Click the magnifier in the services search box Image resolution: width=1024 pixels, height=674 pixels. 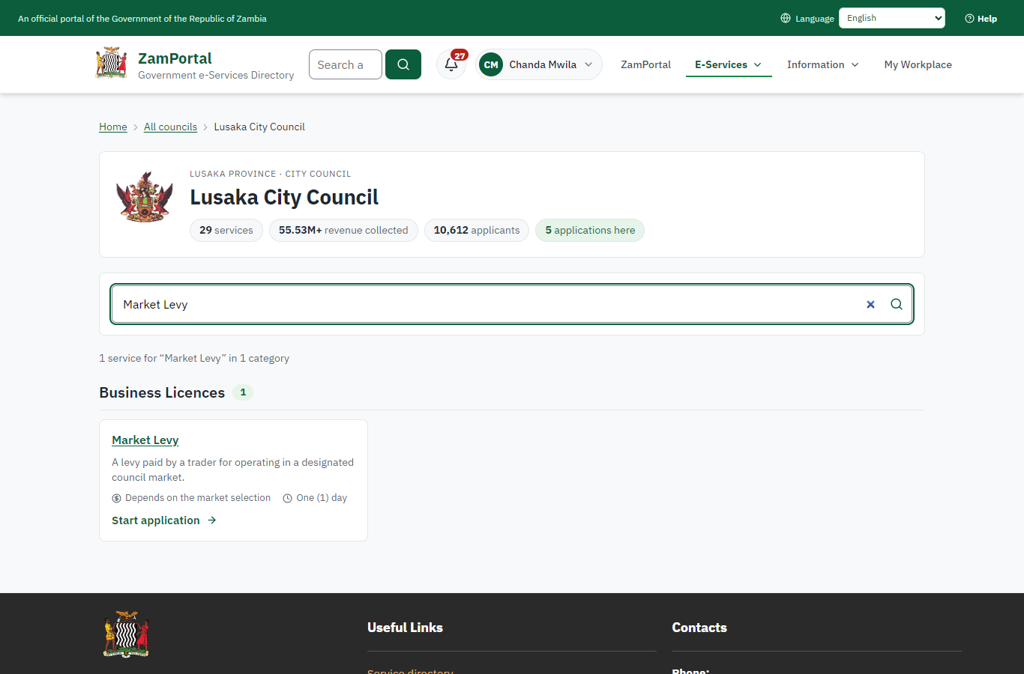[897, 304]
